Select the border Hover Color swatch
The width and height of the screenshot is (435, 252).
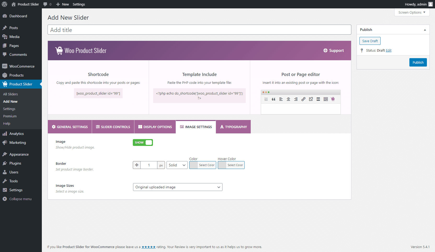pyautogui.click(x=222, y=165)
